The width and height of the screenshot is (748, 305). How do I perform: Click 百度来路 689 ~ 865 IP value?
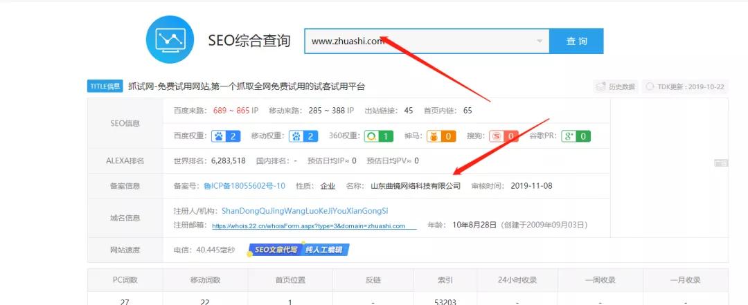pos(235,111)
